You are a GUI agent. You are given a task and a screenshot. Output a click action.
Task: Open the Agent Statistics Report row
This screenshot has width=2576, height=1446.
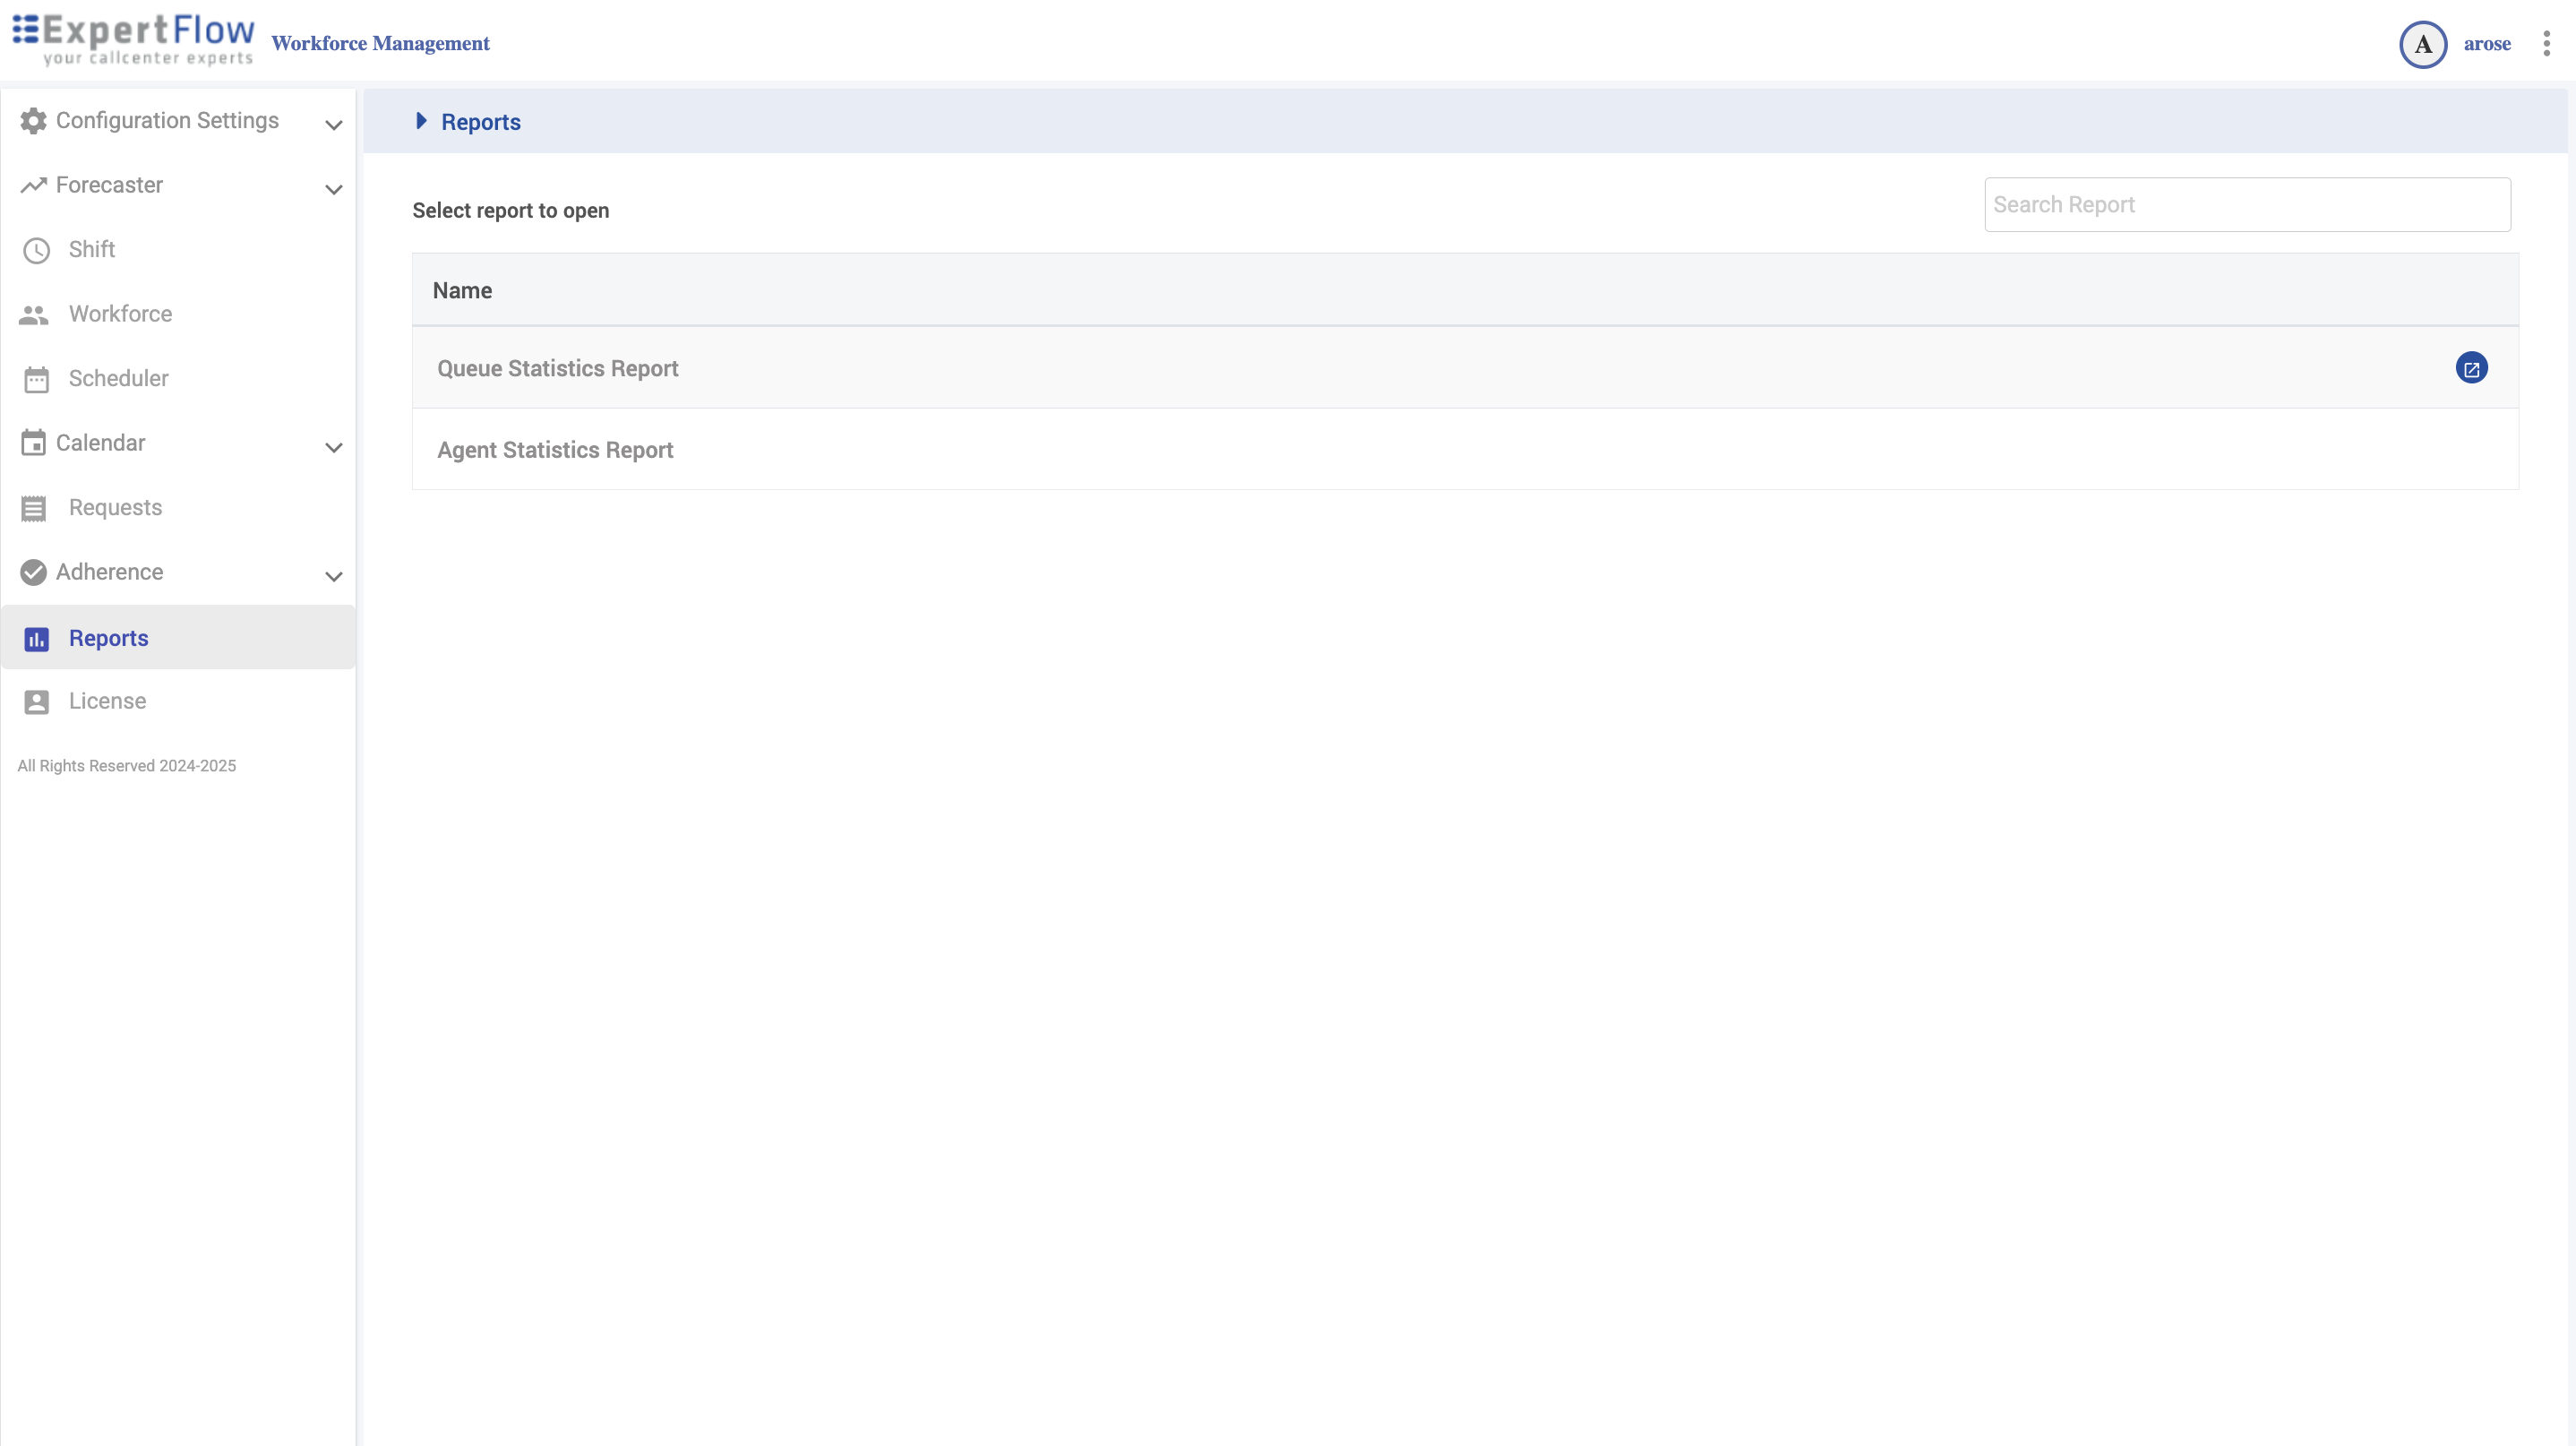click(x=555, y=450)
